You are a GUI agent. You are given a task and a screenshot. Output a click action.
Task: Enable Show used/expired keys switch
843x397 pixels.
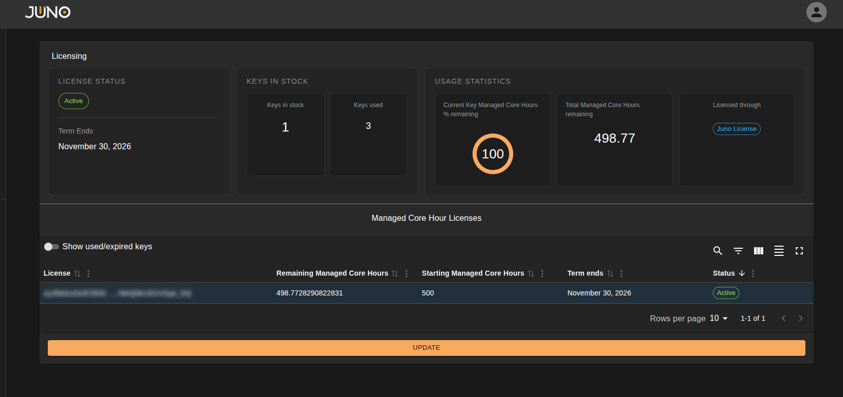tap(51, 247)
